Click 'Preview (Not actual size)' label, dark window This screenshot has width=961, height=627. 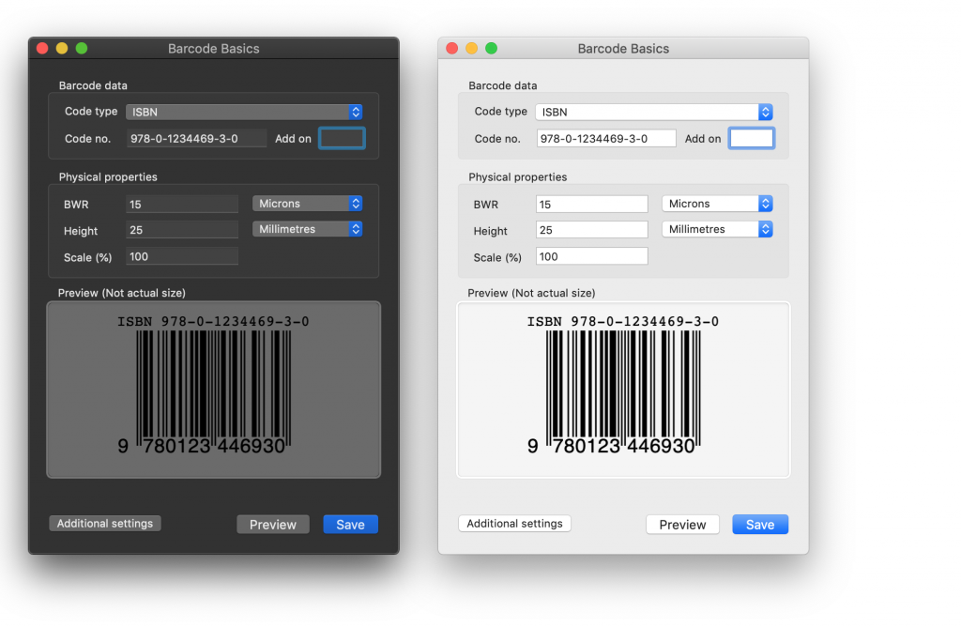(x=121, y=293)
